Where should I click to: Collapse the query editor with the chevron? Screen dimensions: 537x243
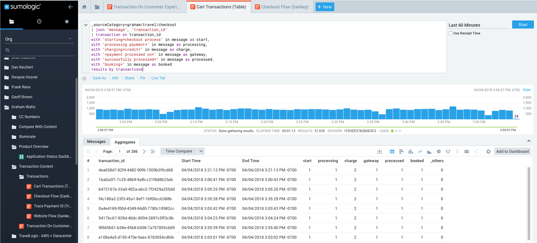(x=86, y=25)
